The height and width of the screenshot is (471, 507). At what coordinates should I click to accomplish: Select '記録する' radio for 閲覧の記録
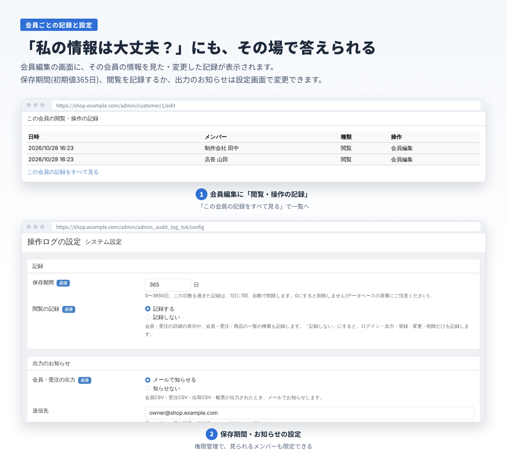(x=148, y=309)
